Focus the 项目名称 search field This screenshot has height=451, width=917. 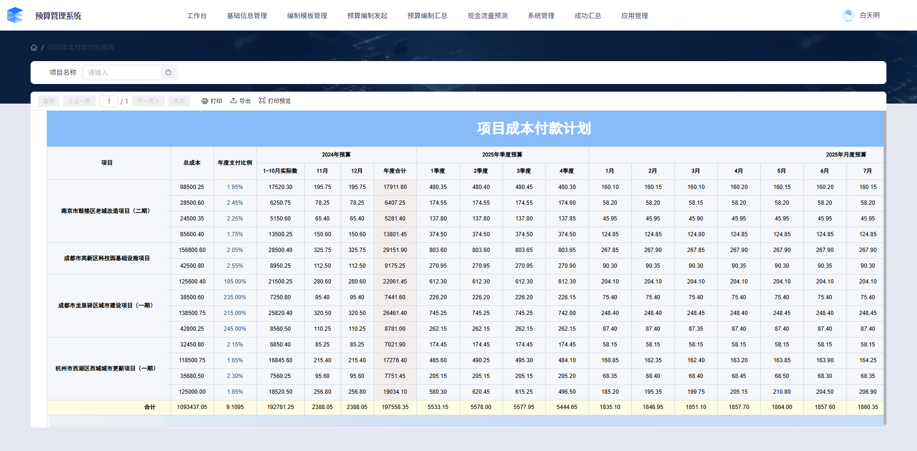[123, 73]
